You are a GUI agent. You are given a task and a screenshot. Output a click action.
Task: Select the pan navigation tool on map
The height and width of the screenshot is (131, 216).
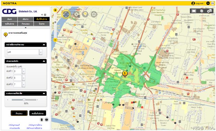pos(66,14)
